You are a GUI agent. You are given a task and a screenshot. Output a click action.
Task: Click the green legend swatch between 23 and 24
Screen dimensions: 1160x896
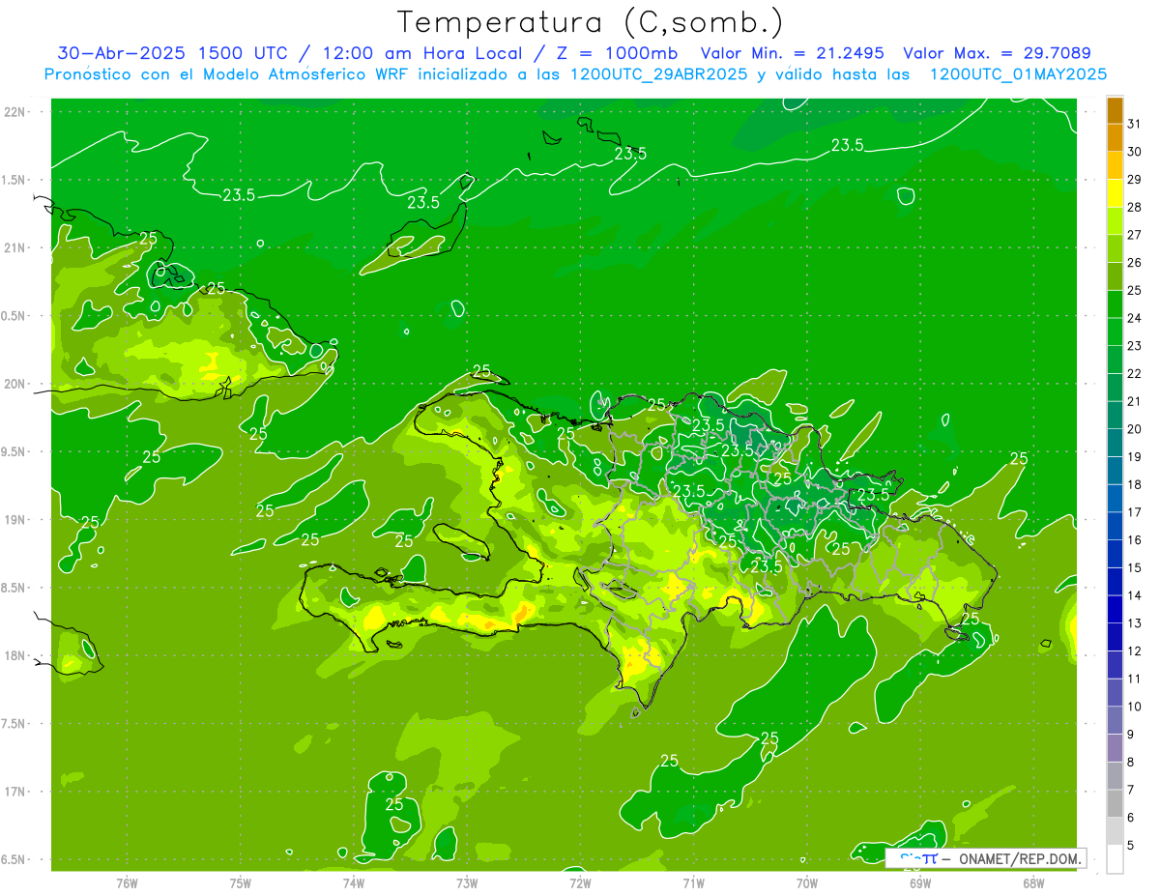tap(1115, 332)
